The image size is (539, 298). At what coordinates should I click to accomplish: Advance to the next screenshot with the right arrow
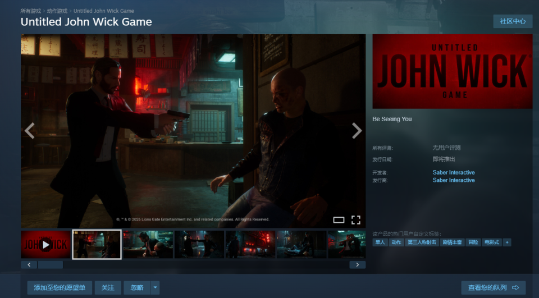357,131
